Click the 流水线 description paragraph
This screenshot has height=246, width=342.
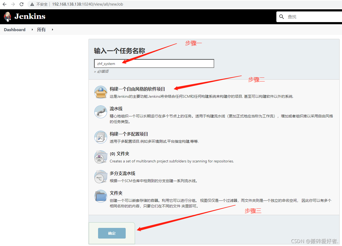[x=221, y=119]
